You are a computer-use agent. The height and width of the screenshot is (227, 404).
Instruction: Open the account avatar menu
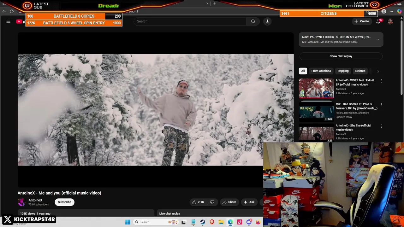[x=390, y=21]
